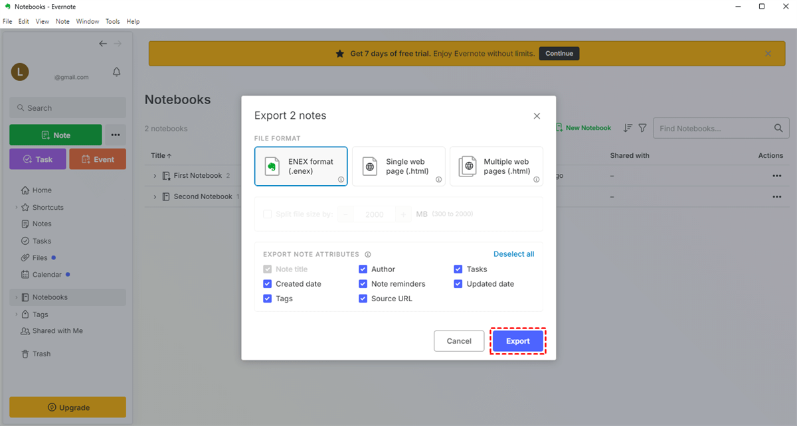Click the notifications bell icon
This screenshot has height=426, width=797.
(x=117, y=72)
